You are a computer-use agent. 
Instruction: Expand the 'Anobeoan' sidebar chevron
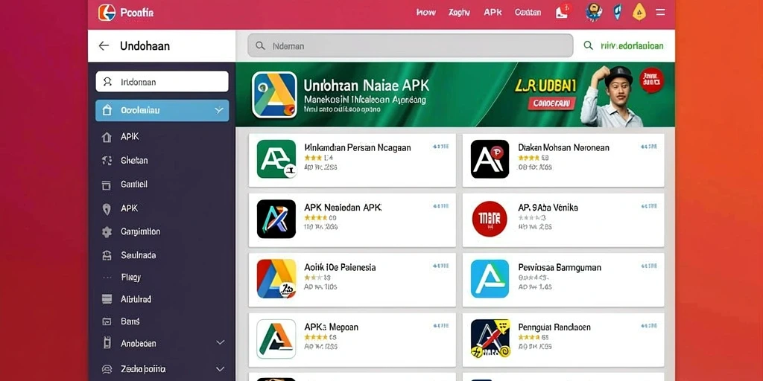point(220,343)
